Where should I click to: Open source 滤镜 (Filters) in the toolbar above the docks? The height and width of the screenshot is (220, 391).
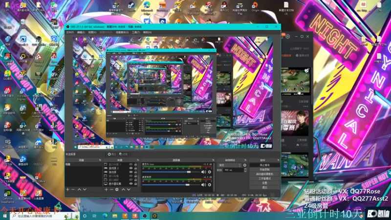pos(123,154)
